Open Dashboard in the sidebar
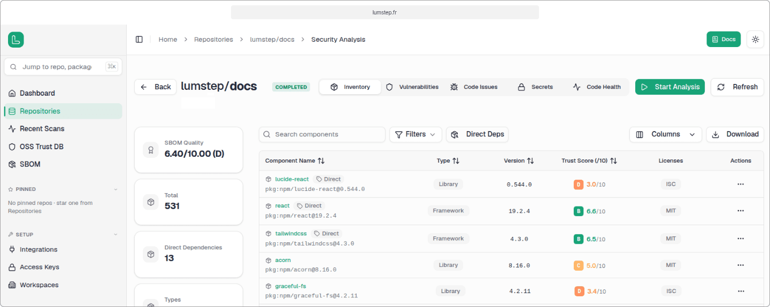The height and width of the screenshot is (307, 770). [63, 93]
